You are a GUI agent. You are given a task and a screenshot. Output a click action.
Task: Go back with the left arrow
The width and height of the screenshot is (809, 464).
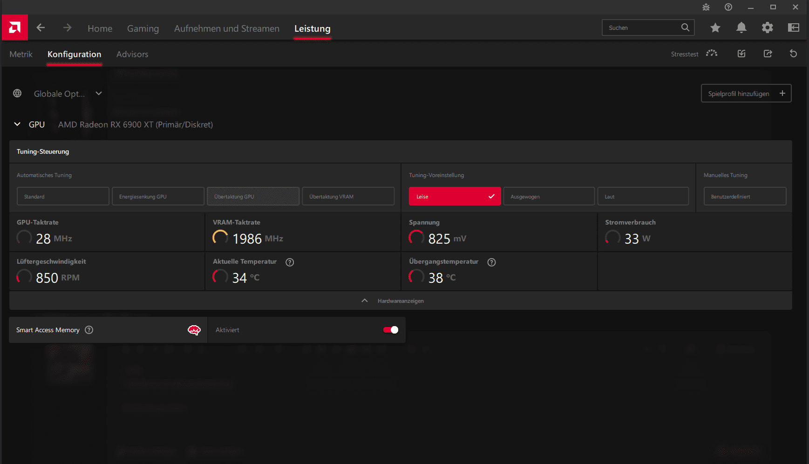tap(41, 27)
